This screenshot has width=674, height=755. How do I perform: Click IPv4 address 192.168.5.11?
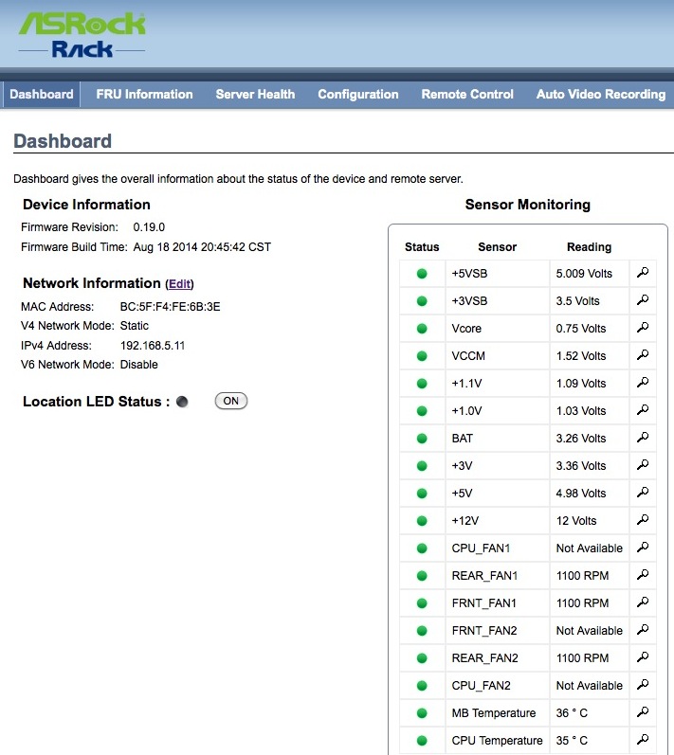pos(153,345)
